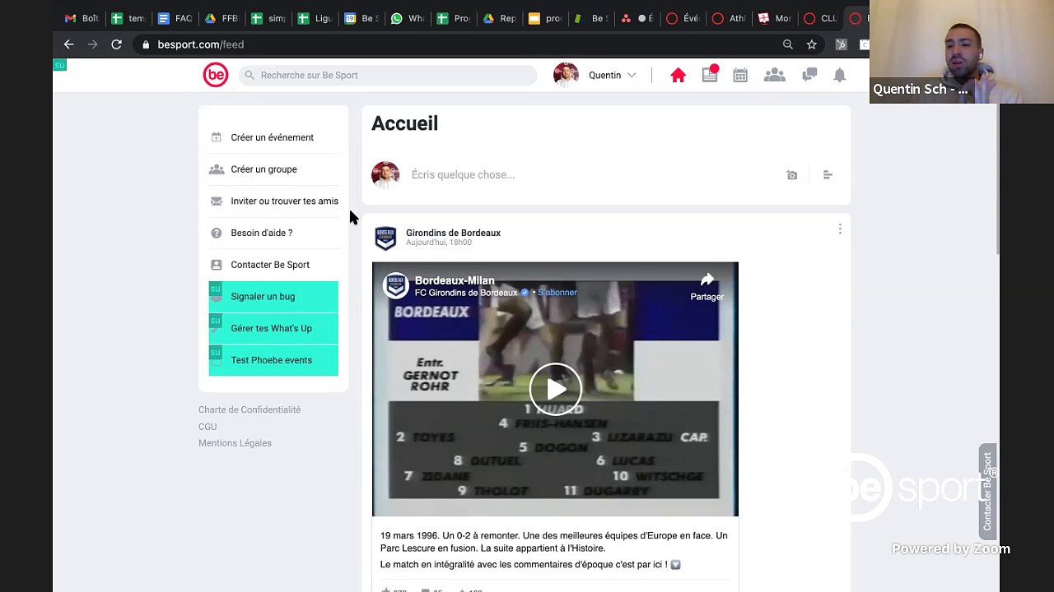Select Inviter ou trouver tes amis
The image size is (1054, 592).
pyautogui.click(x=273, y=201)
